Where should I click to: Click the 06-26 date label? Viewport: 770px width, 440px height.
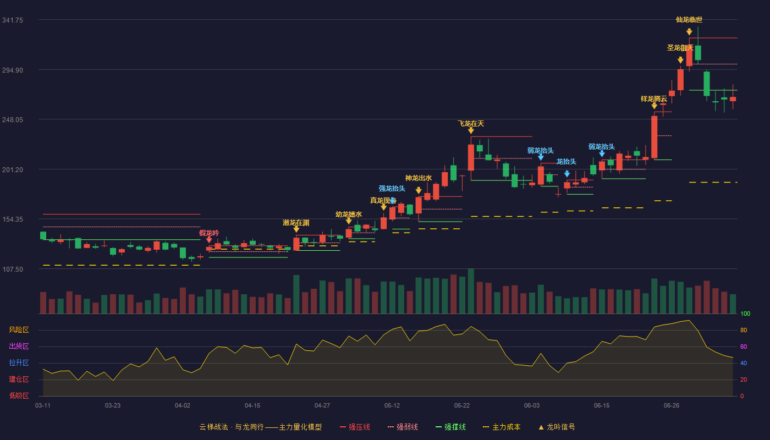[x=672, y=405]
